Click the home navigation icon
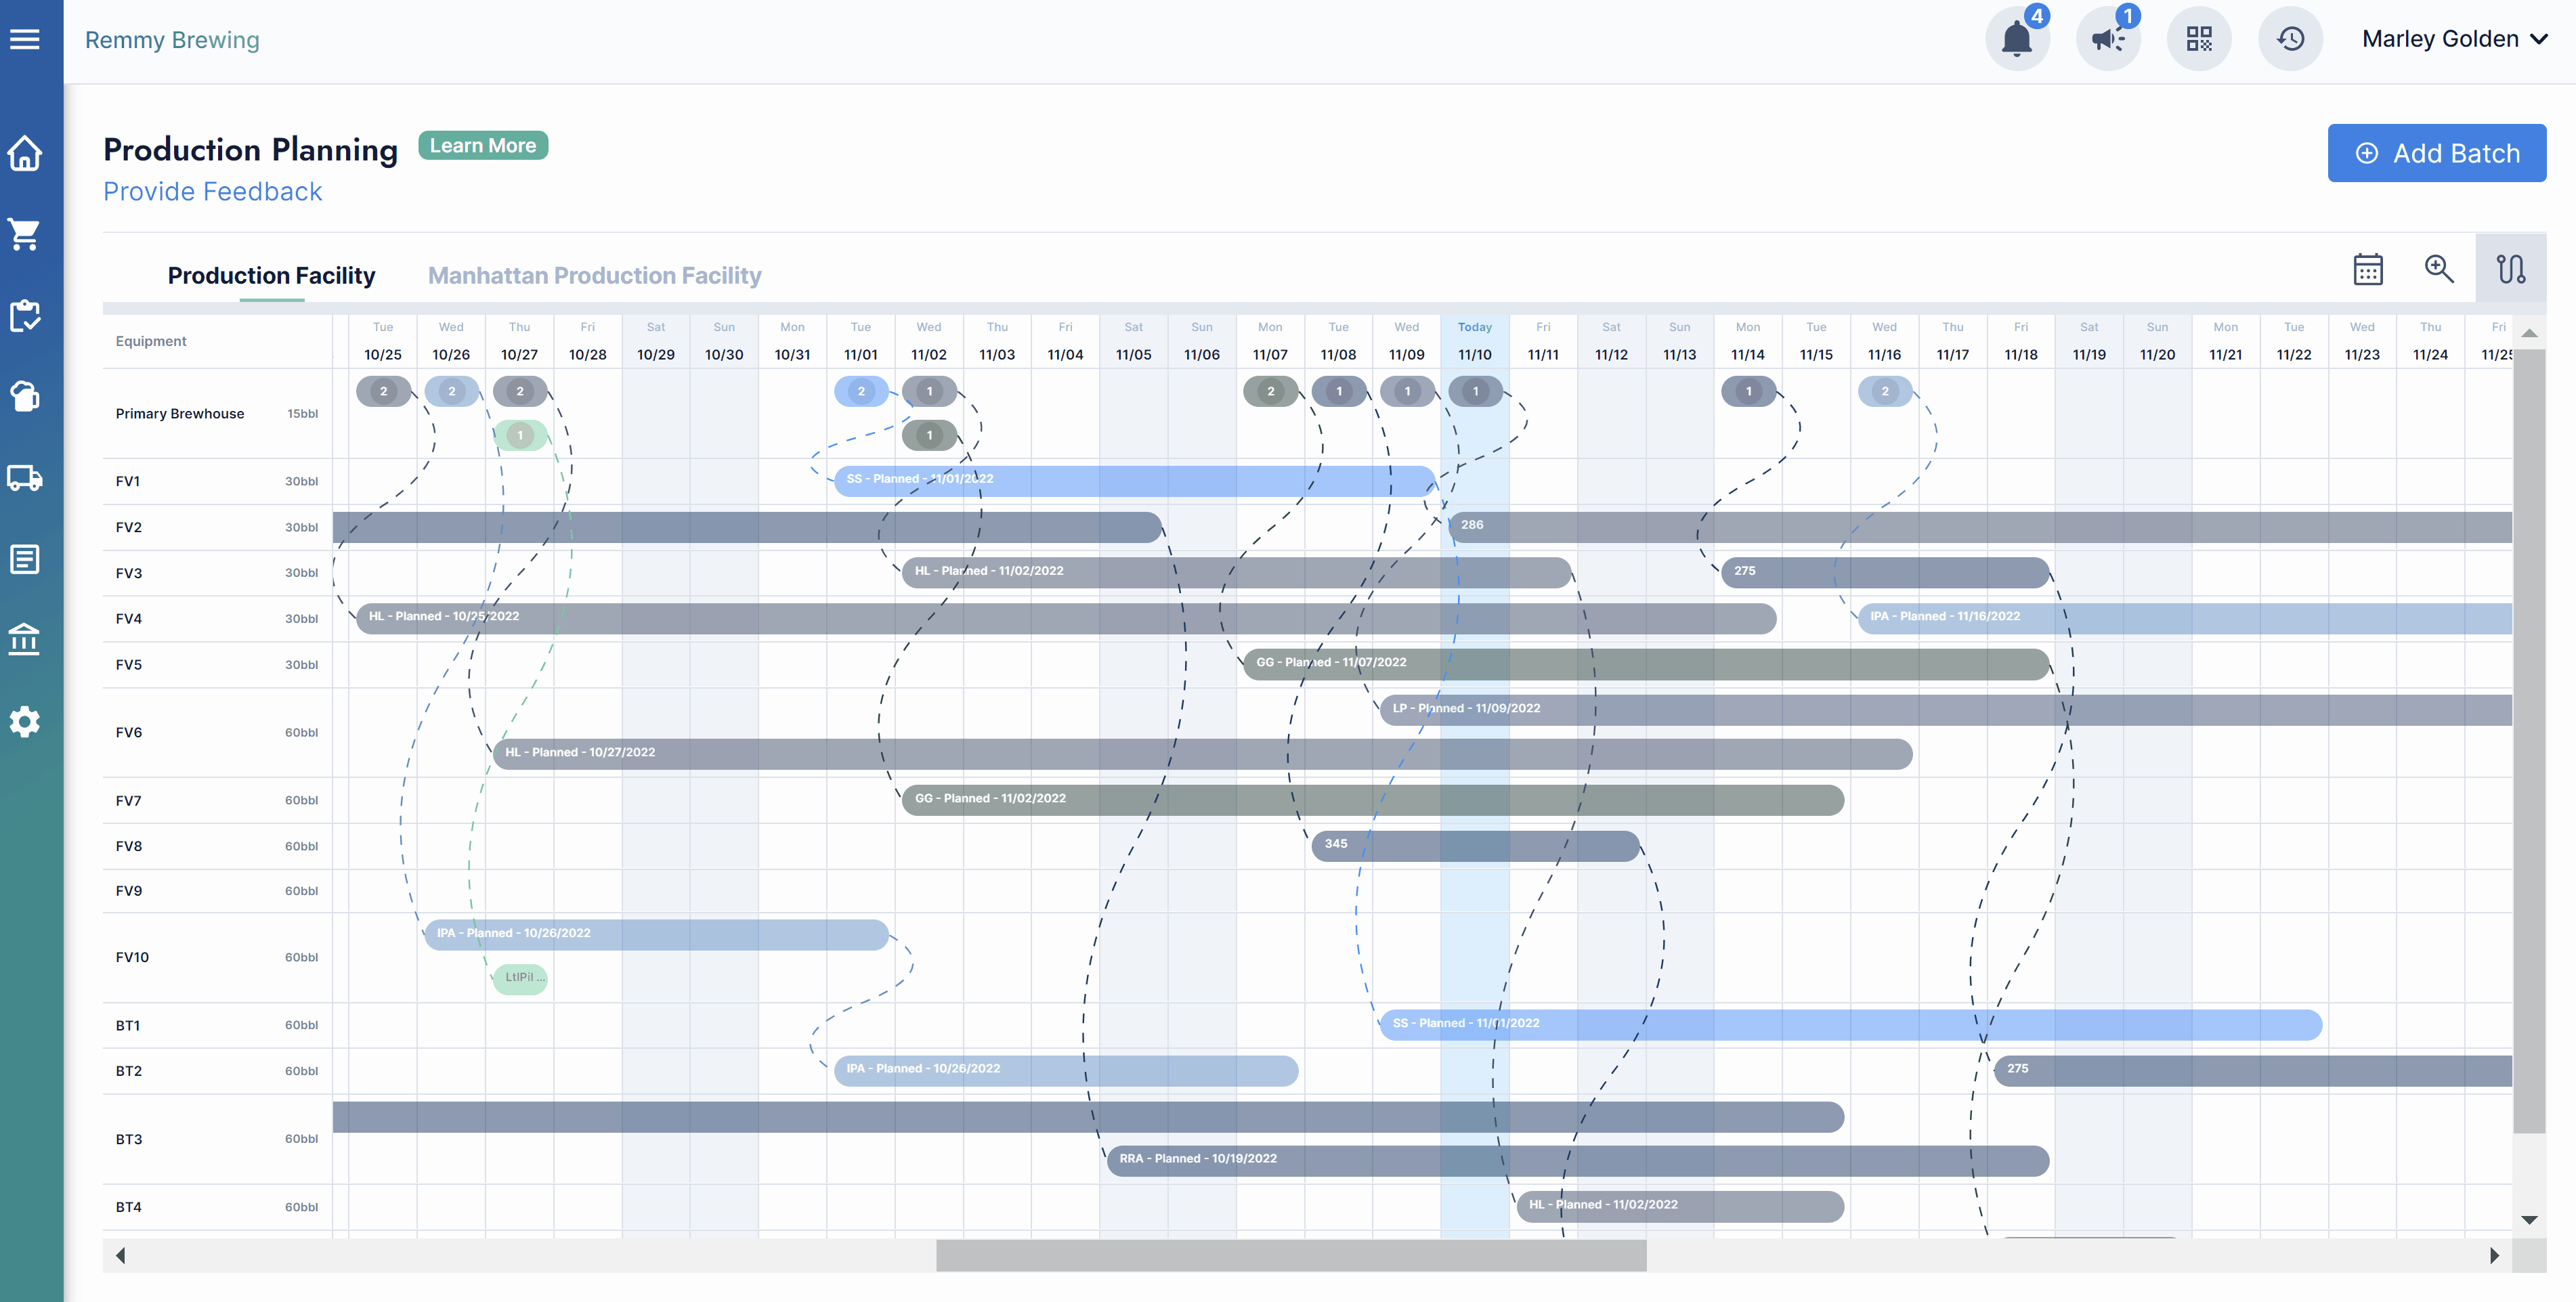 click(26, 151)
